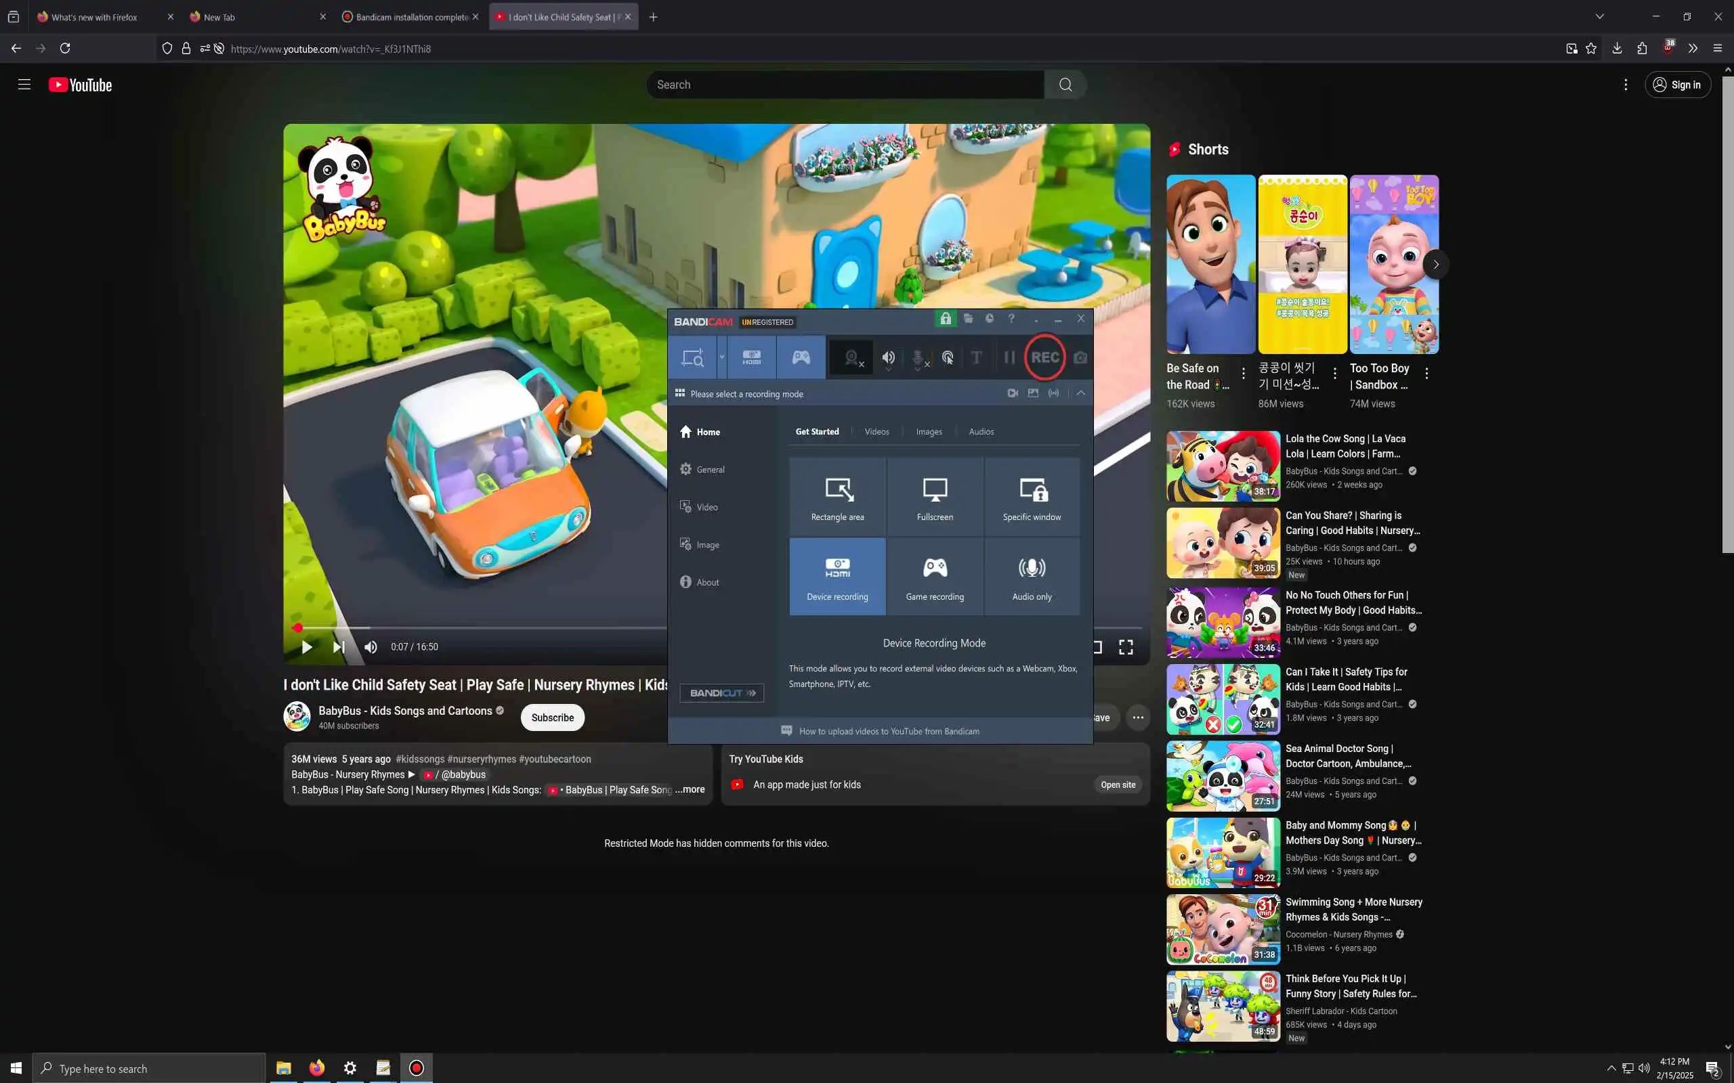Choose Specific window recording tile
1734x1083 pixels.
[x=1032, y=497]
